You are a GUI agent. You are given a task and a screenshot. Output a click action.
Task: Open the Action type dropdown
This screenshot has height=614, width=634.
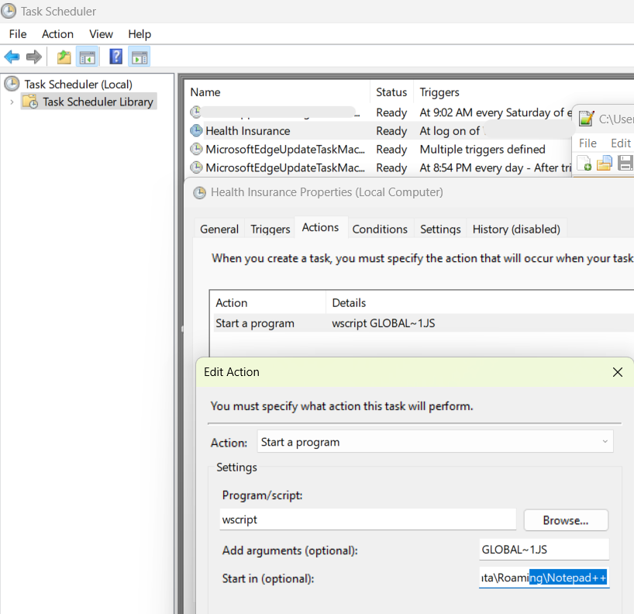pyautogui.click(x=435, y=442)
